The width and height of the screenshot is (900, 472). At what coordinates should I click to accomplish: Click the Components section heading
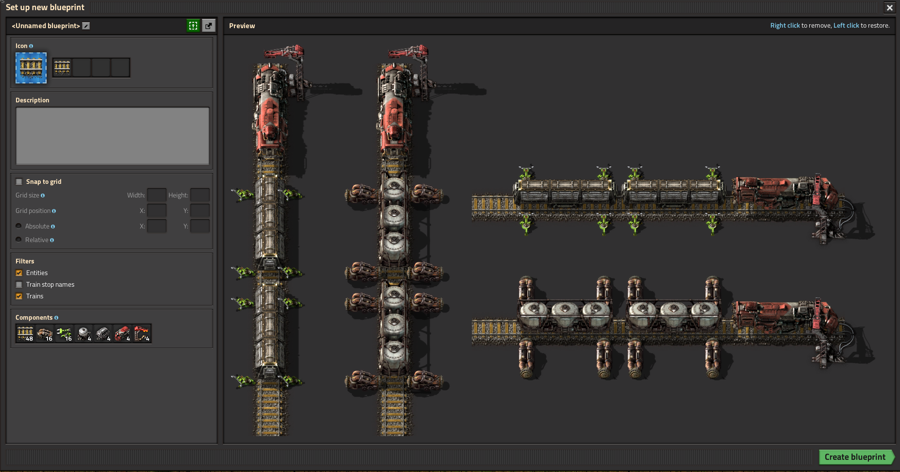tap(34, 318)
